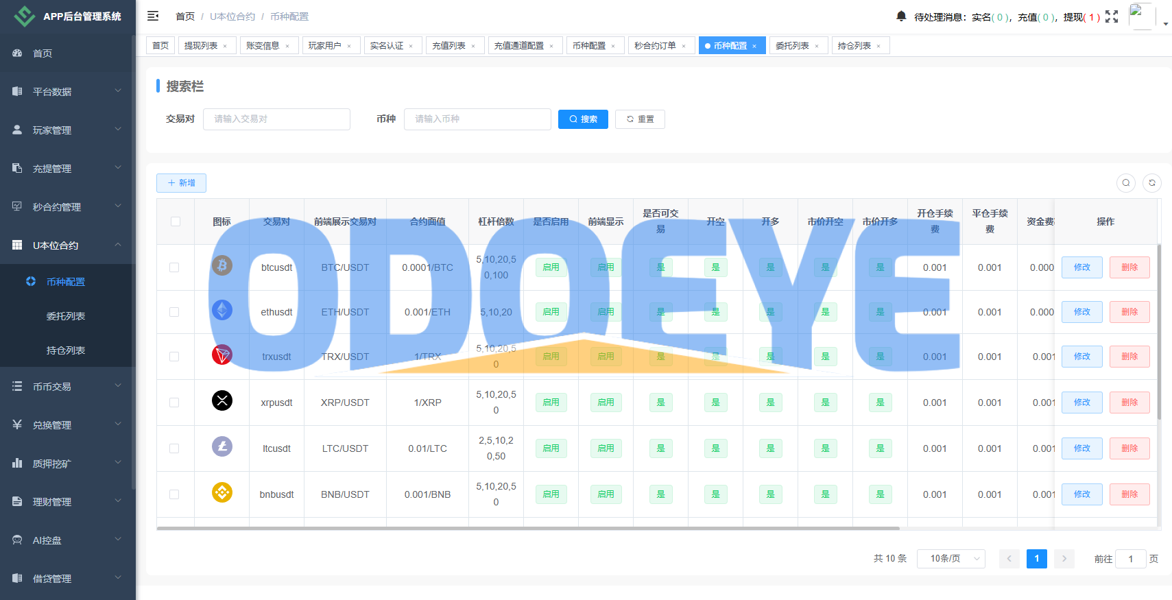Viewport: 1172px width, 600px height.
Task: Go to the next page arrow
Action: coord(1064,559)
